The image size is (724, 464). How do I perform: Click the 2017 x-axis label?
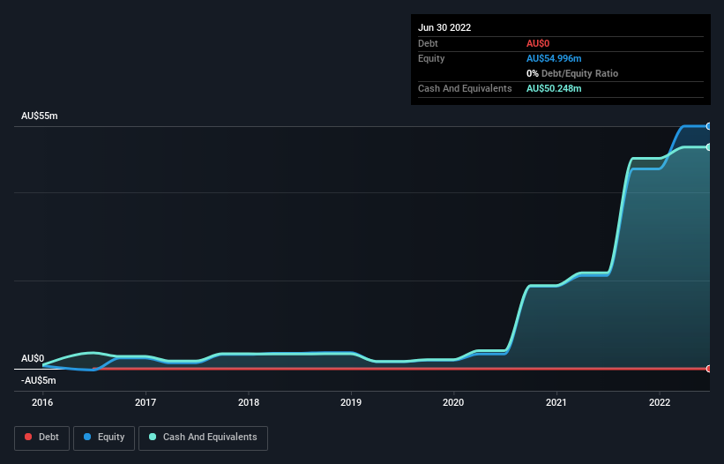(x=146, y=402)
